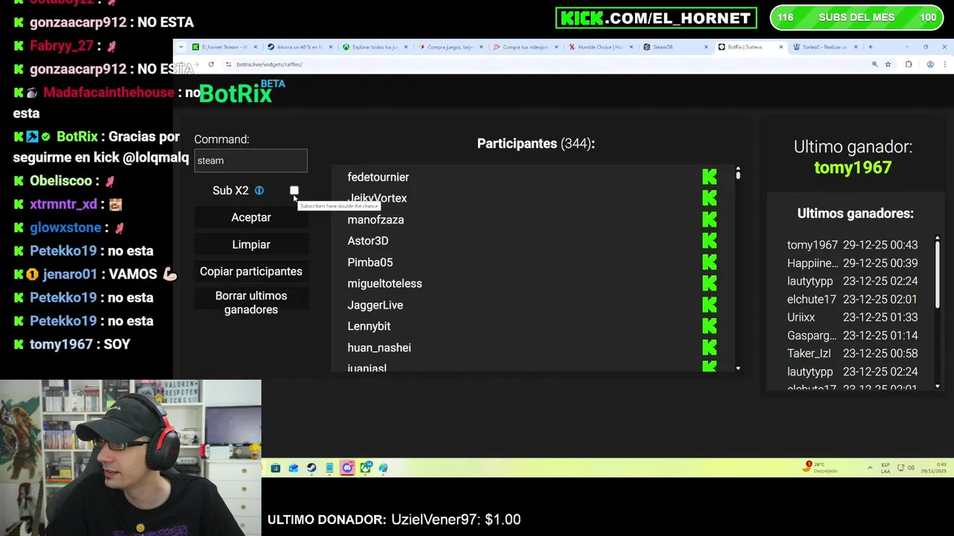
Task: Open the browser extensions puzzle icon
Action: [x=909, y=65]
